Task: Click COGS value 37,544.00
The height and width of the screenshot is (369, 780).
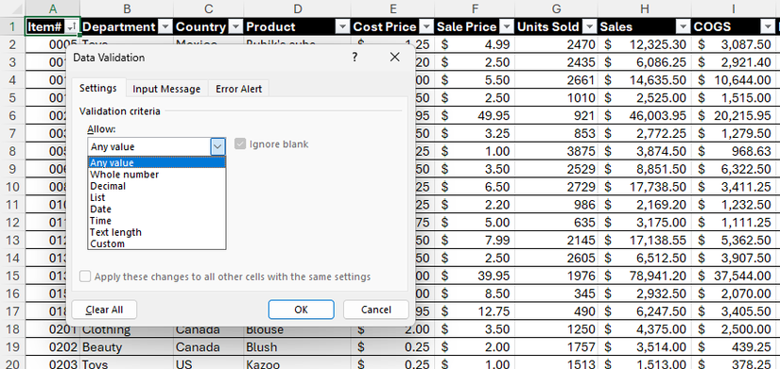Action: 734,277
